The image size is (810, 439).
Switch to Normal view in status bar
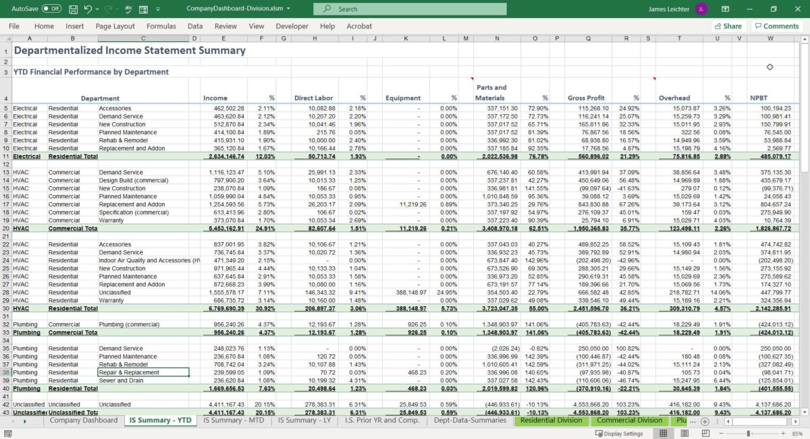[664, 433]
